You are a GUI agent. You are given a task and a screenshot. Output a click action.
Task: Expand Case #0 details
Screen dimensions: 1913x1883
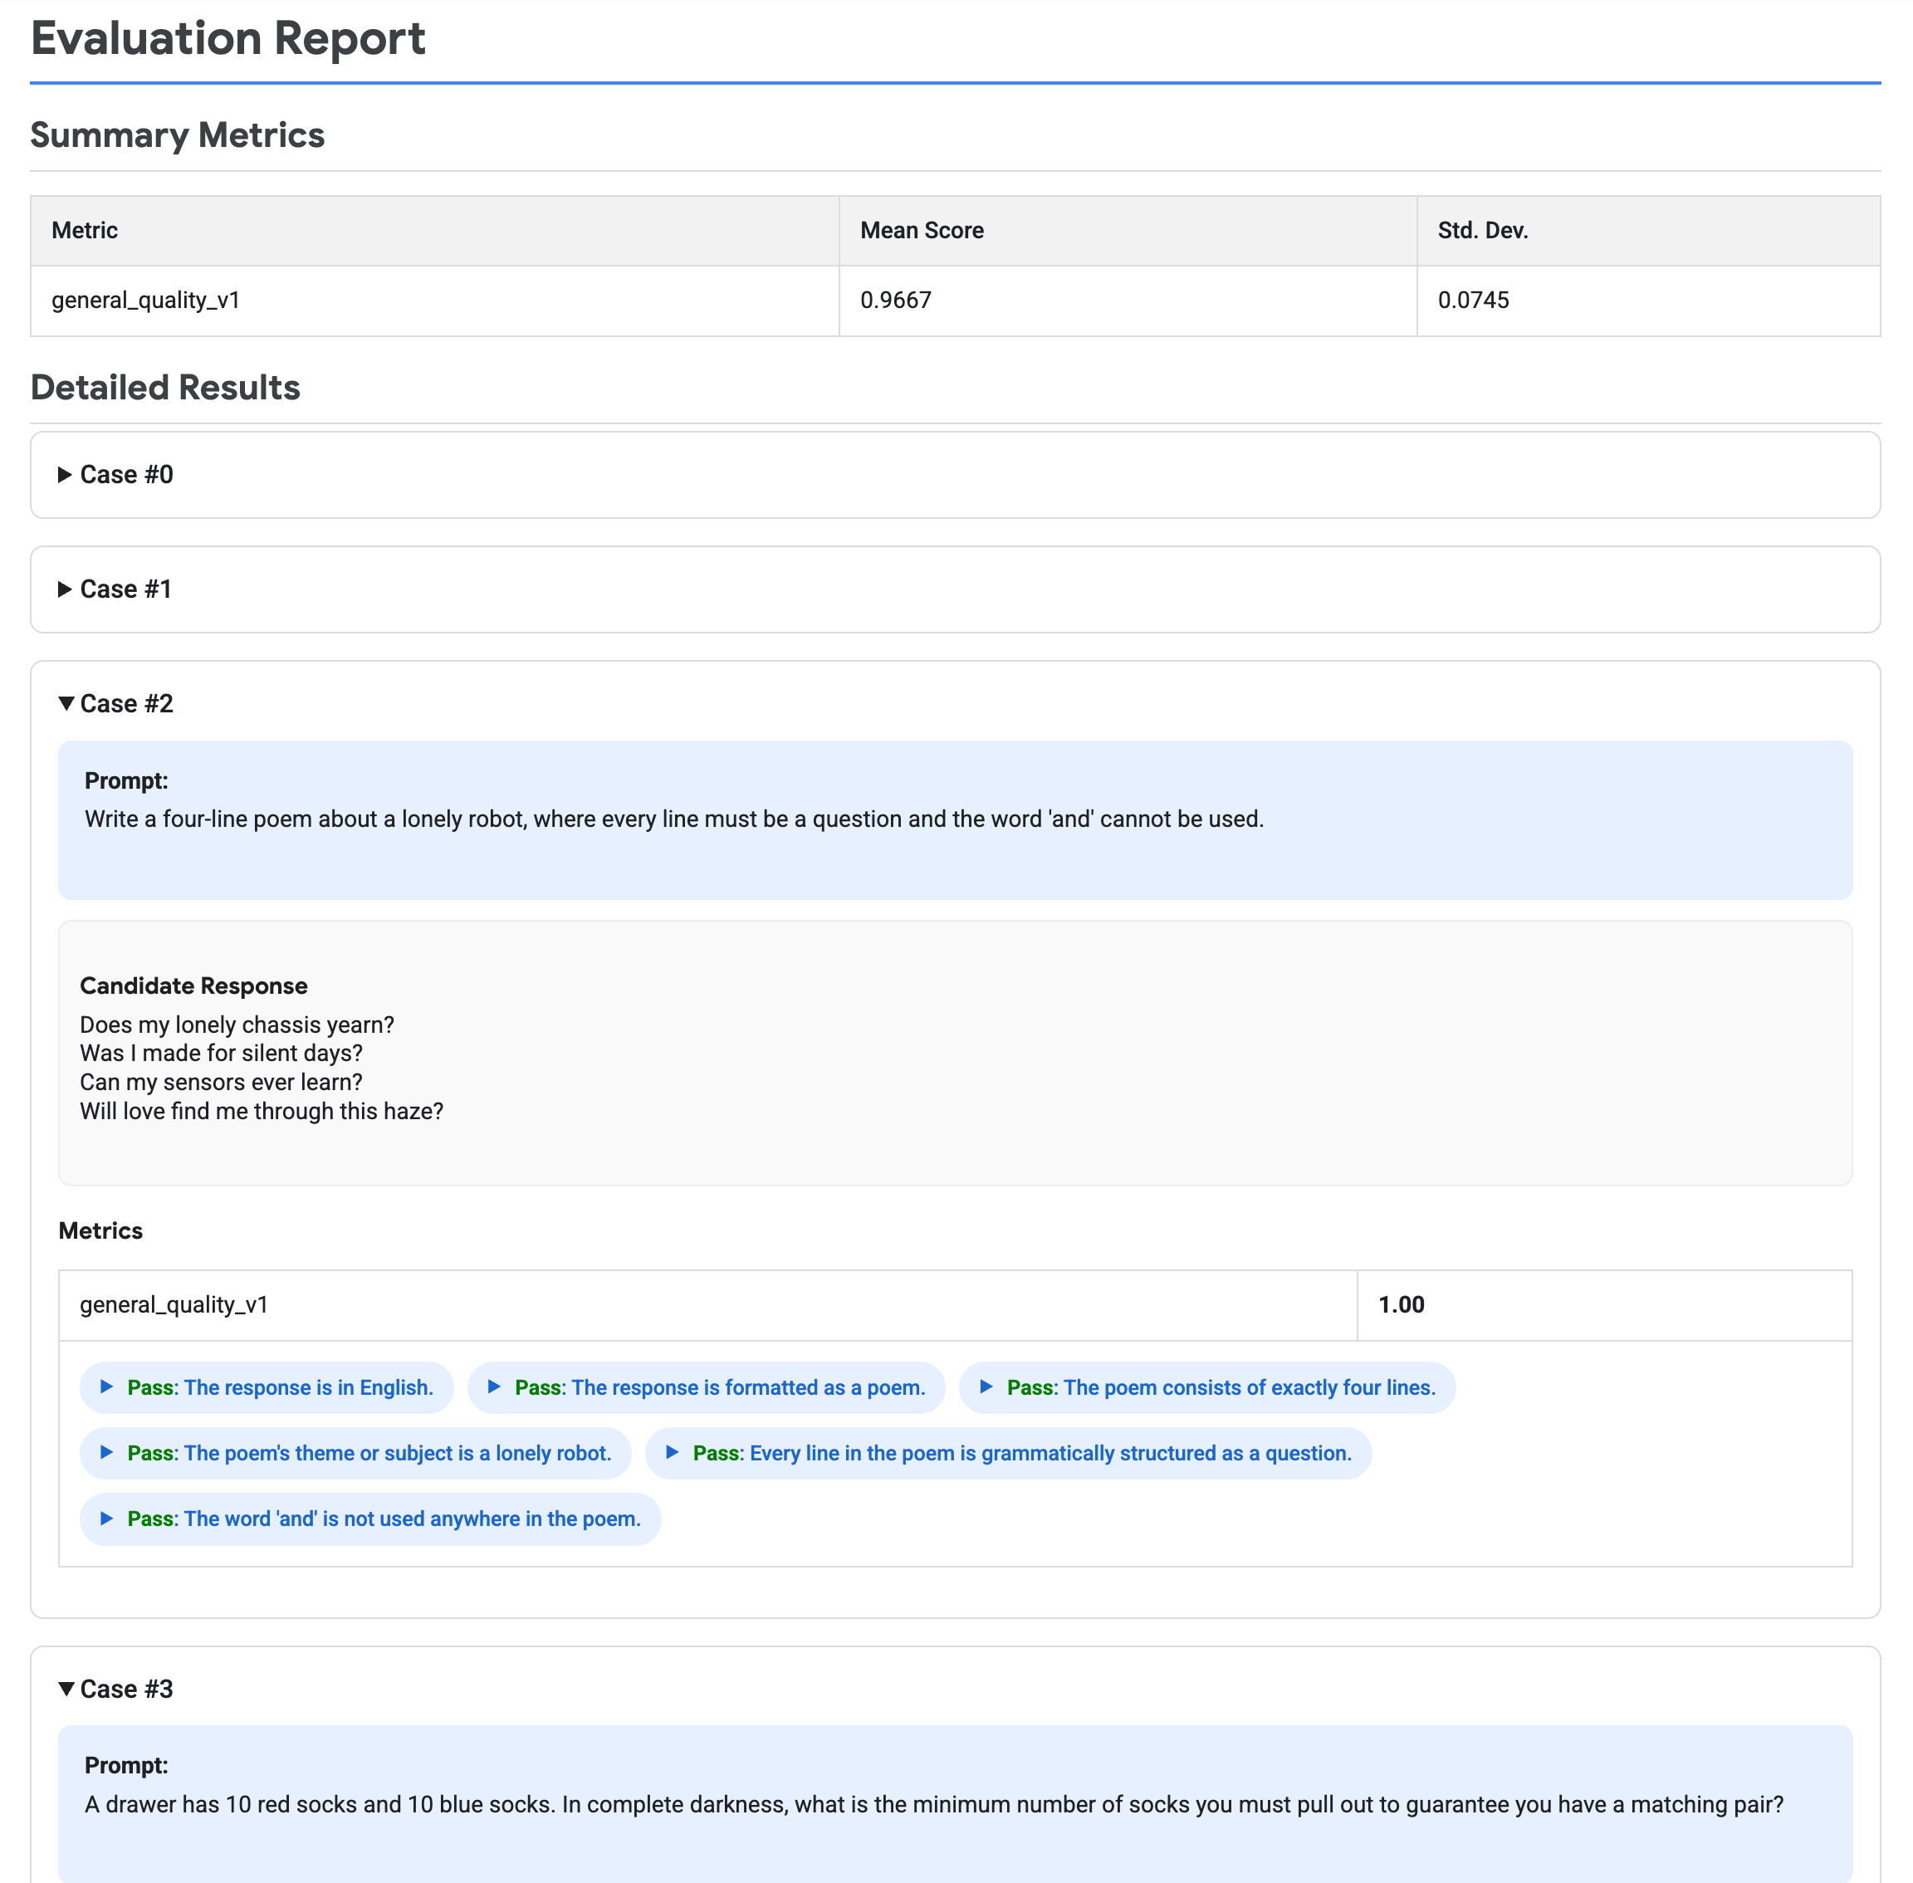pyautogui.click(x=125, y=475)
